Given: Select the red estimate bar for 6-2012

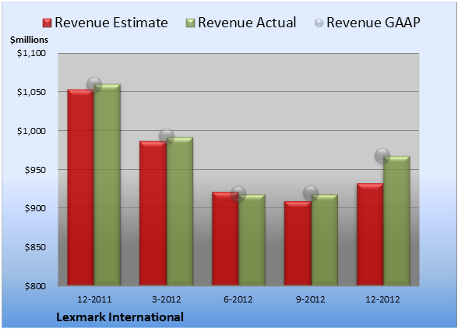Looking at the screenshot, I should pyautogui.click(x=225, y=239).
